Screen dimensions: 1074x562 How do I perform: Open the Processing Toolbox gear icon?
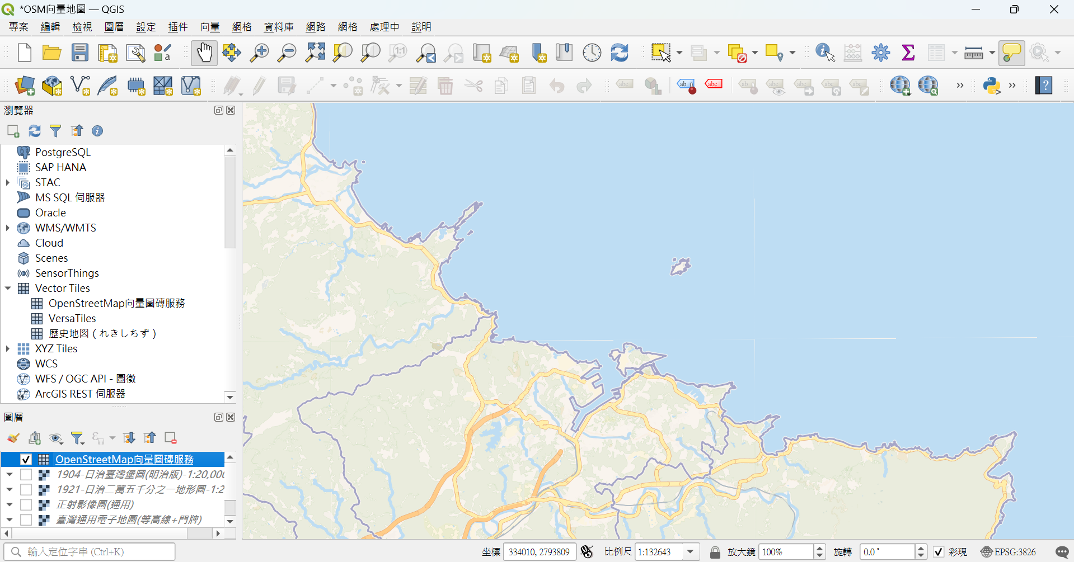pyautogui.click(x=880, y=53)
